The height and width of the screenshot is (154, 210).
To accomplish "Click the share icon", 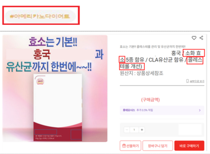I will (201, 38).
